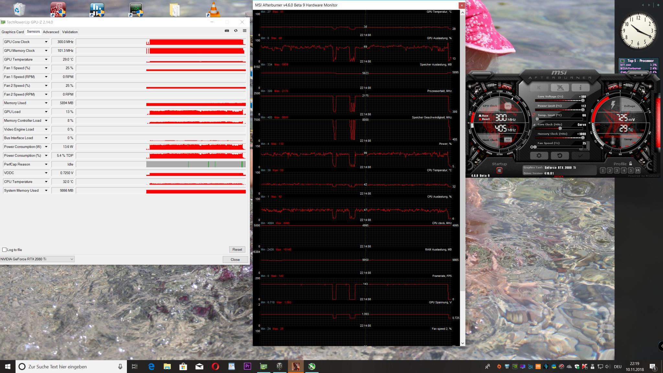The height and width of the screenshot is (373, 663).
Task: Open File Explorer from the taskbar
Action: point(167,367)
